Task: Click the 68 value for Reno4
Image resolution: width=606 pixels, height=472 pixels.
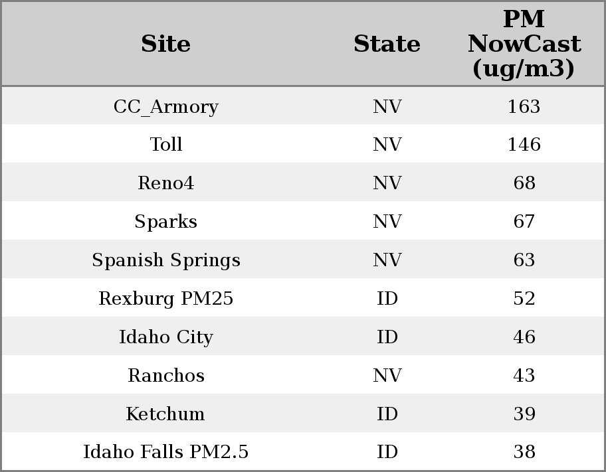Action: click(x=524, y=183)
